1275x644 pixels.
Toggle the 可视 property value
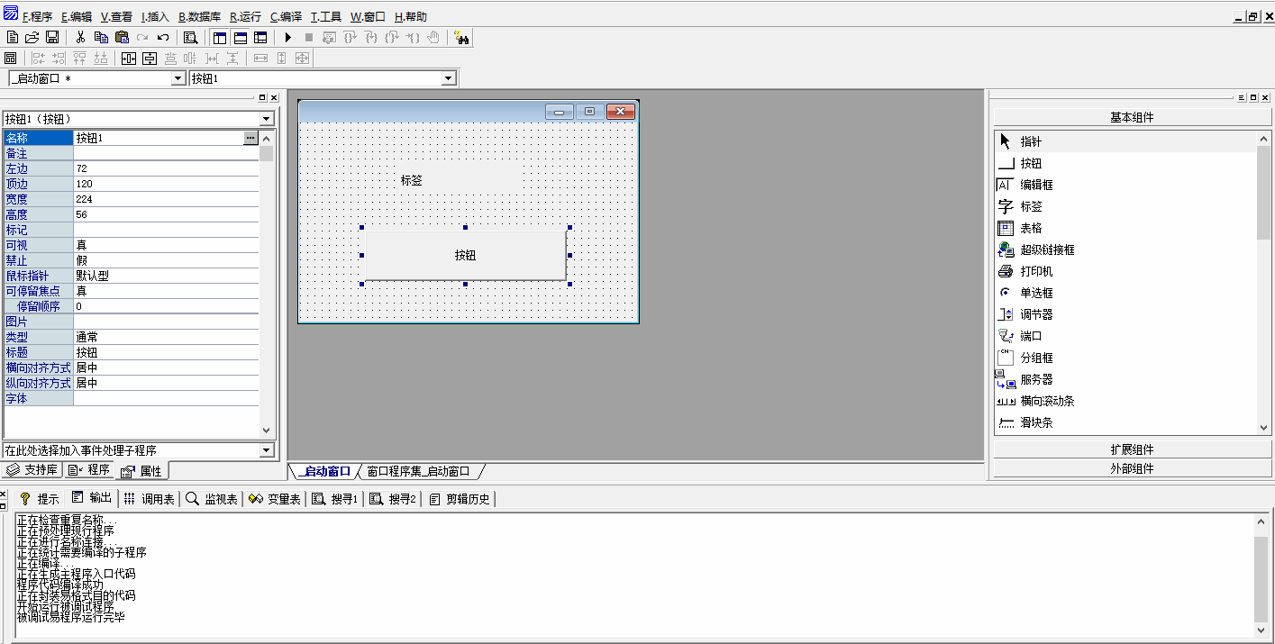pyautogui.click(x=166, y=245)
